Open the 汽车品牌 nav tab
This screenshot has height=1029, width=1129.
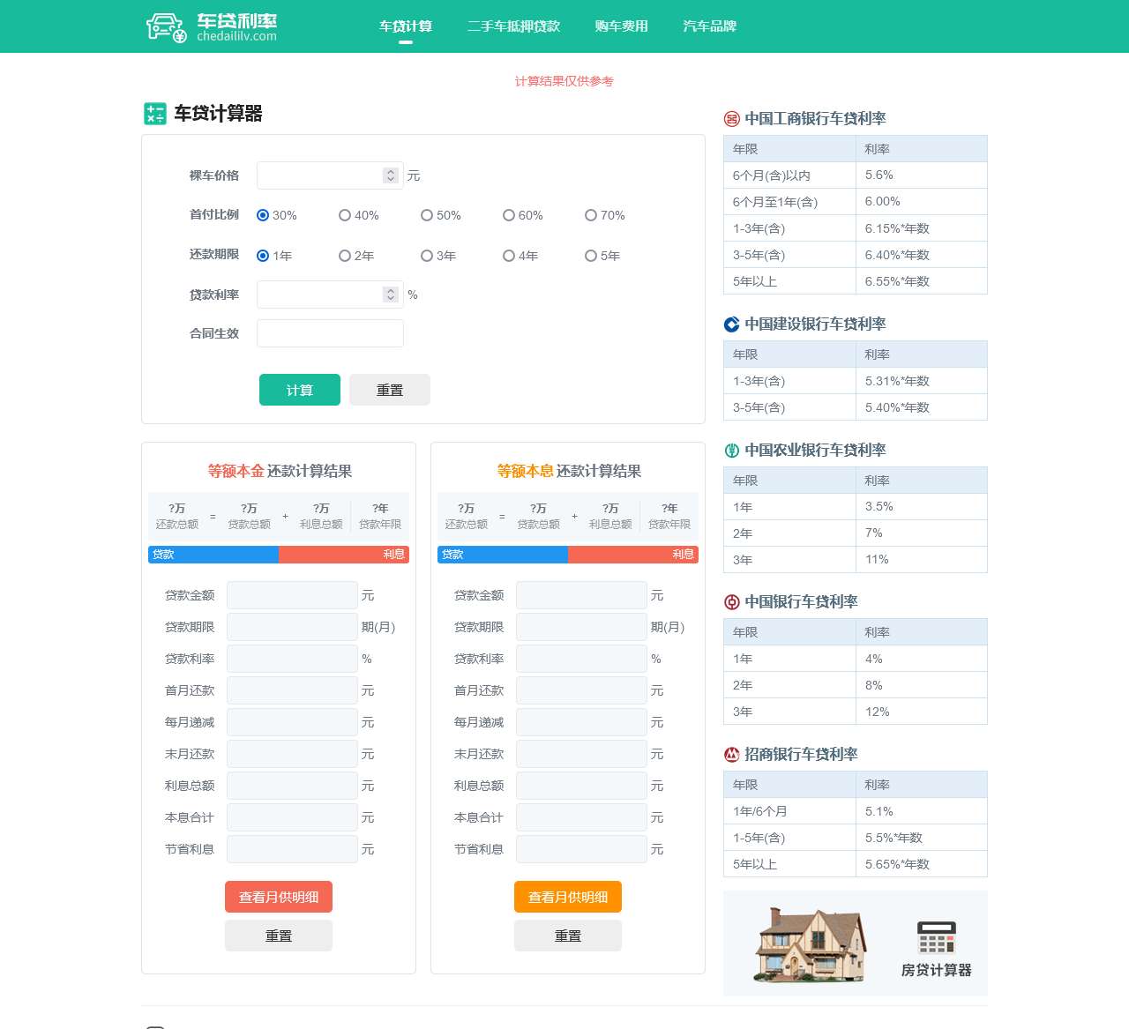pos(709,26)
